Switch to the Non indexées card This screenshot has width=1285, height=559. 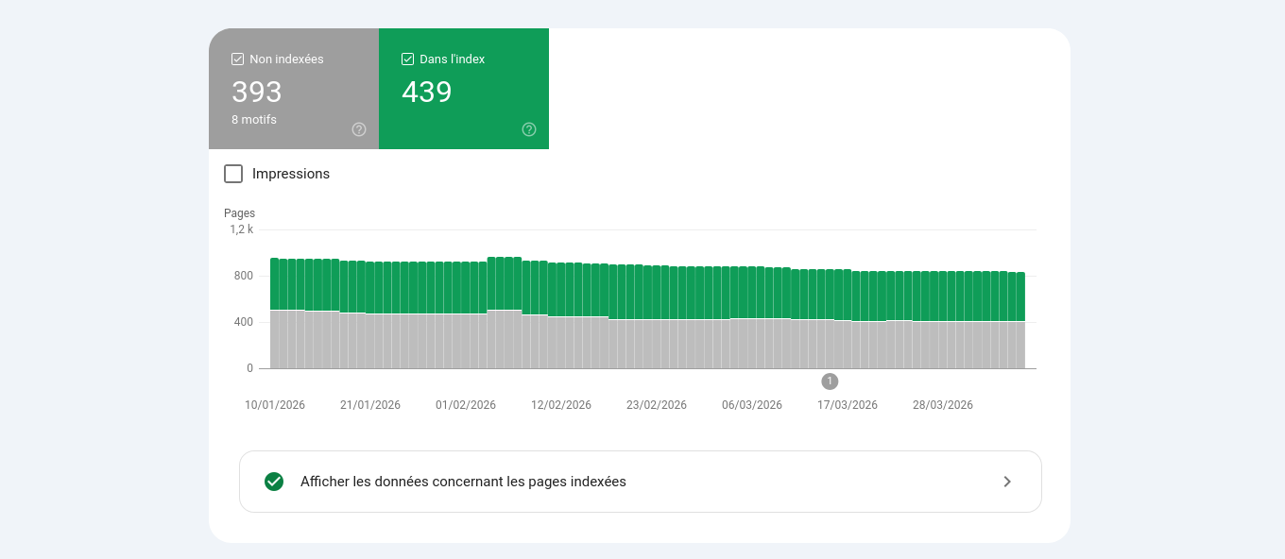pyautogui.click(x=294, y=89)
